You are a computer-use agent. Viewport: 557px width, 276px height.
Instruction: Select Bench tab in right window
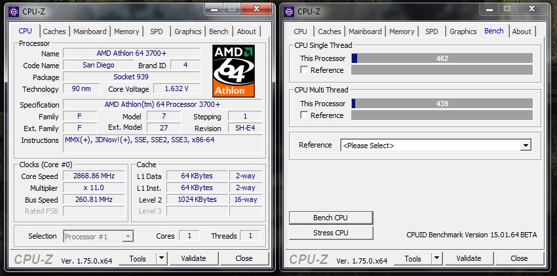coord(494,31)
